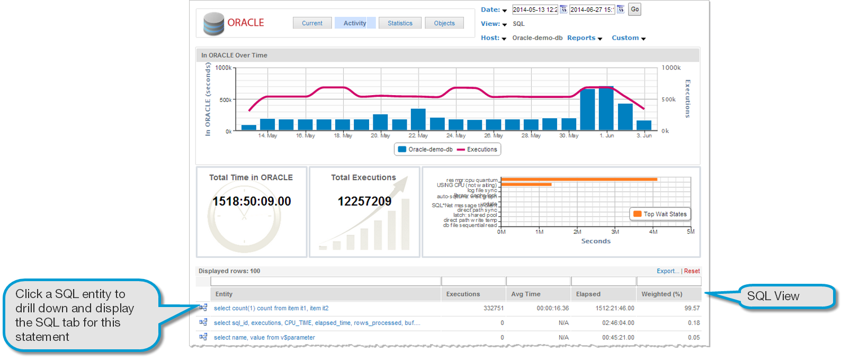The height and width of the screenshot is (362, 841).
Task: Click elapsed value 00:45:21.00
Action: click(x=618, y=338)
